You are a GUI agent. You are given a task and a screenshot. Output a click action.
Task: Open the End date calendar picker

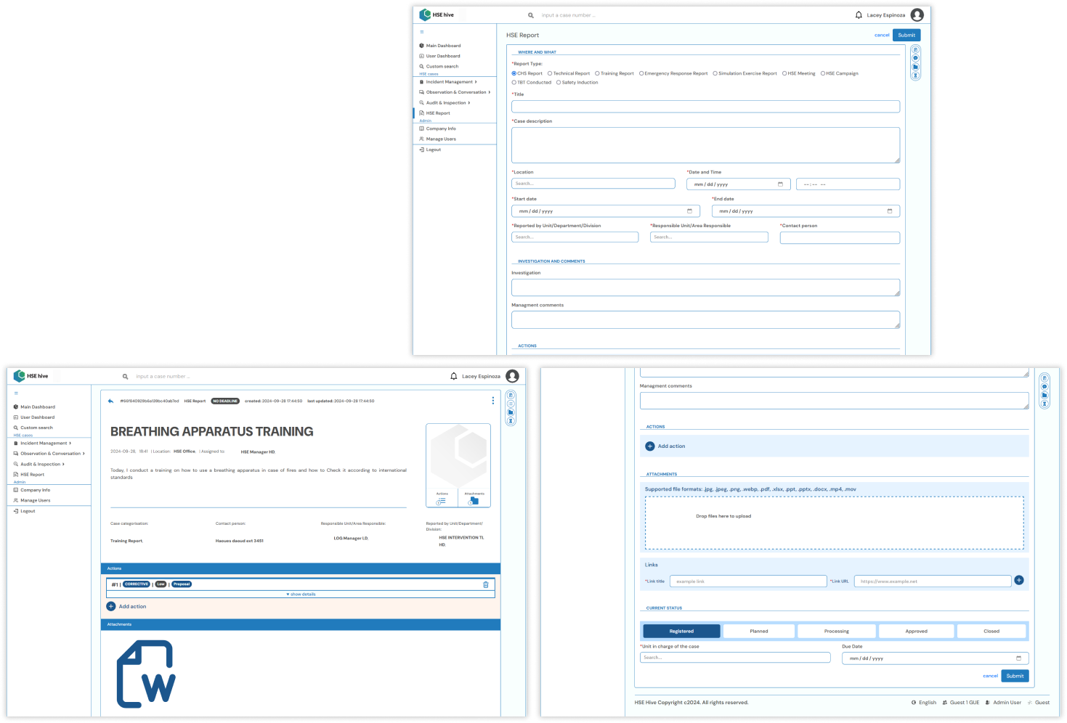click(x=890, y=211)
